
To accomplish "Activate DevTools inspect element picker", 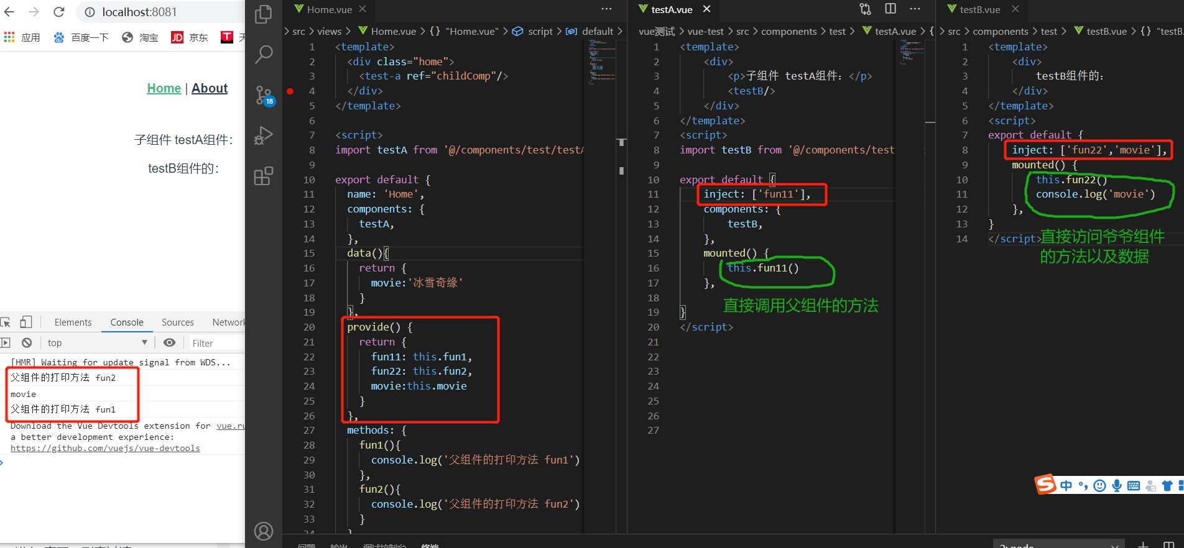I will pos(6,322).
